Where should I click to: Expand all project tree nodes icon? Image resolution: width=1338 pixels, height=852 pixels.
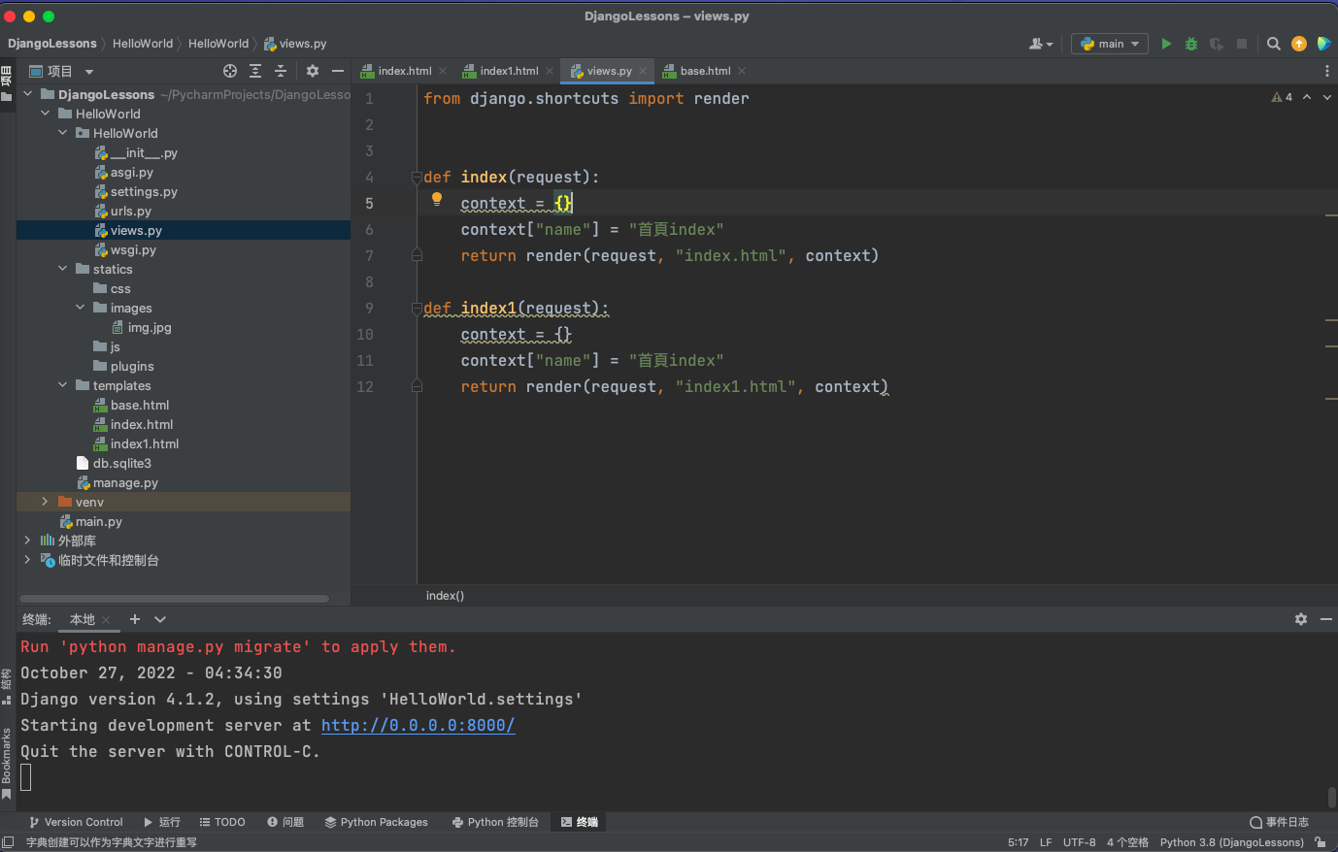(x=255, y=71)
